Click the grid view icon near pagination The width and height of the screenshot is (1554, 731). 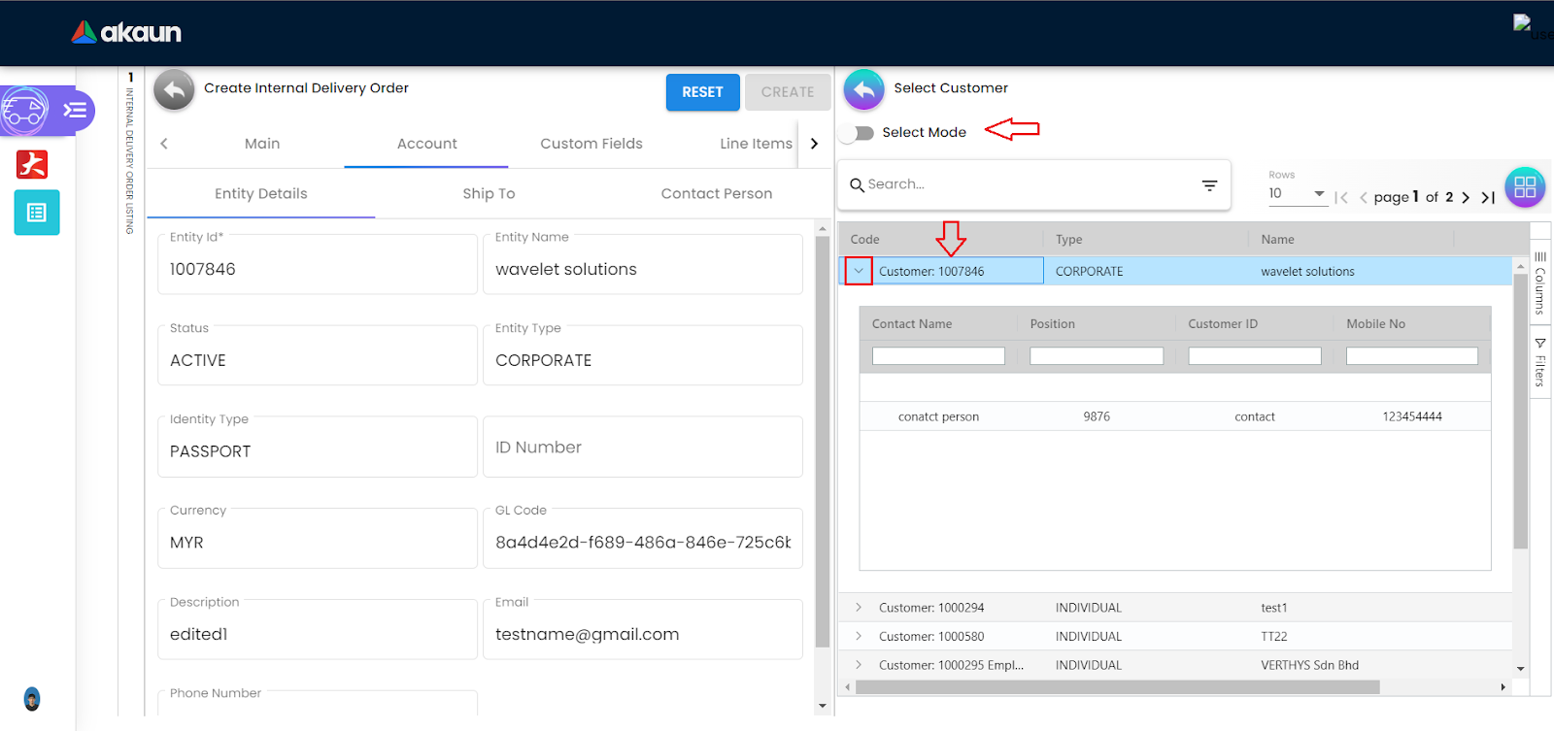1525,187
